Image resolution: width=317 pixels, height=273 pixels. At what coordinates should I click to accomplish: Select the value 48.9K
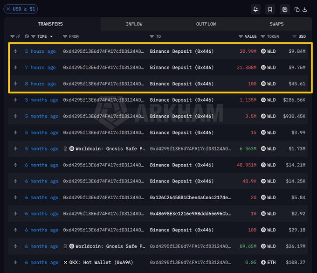point(249,182)
